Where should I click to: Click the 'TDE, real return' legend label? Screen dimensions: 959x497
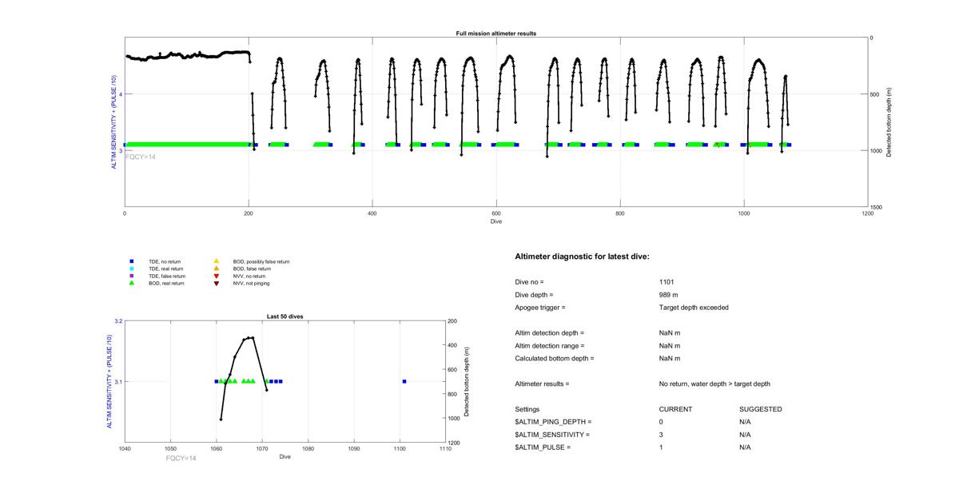pyautogui.click(x=167, y=268)
